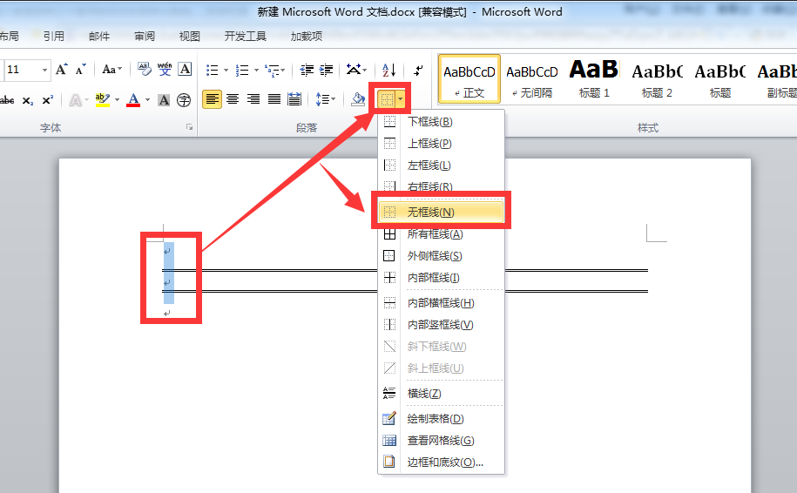This screenshot has width=797, height=493.
Task: Select the 标题 1 style
Action: (x=594, y=79)
